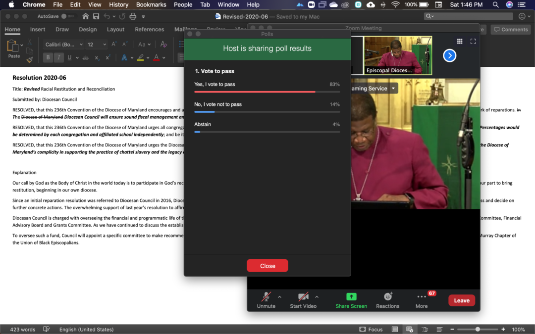Click the Cut scissors icon
Image resolution: width=535 pixels, height=334 pixels.
(30, 42)
